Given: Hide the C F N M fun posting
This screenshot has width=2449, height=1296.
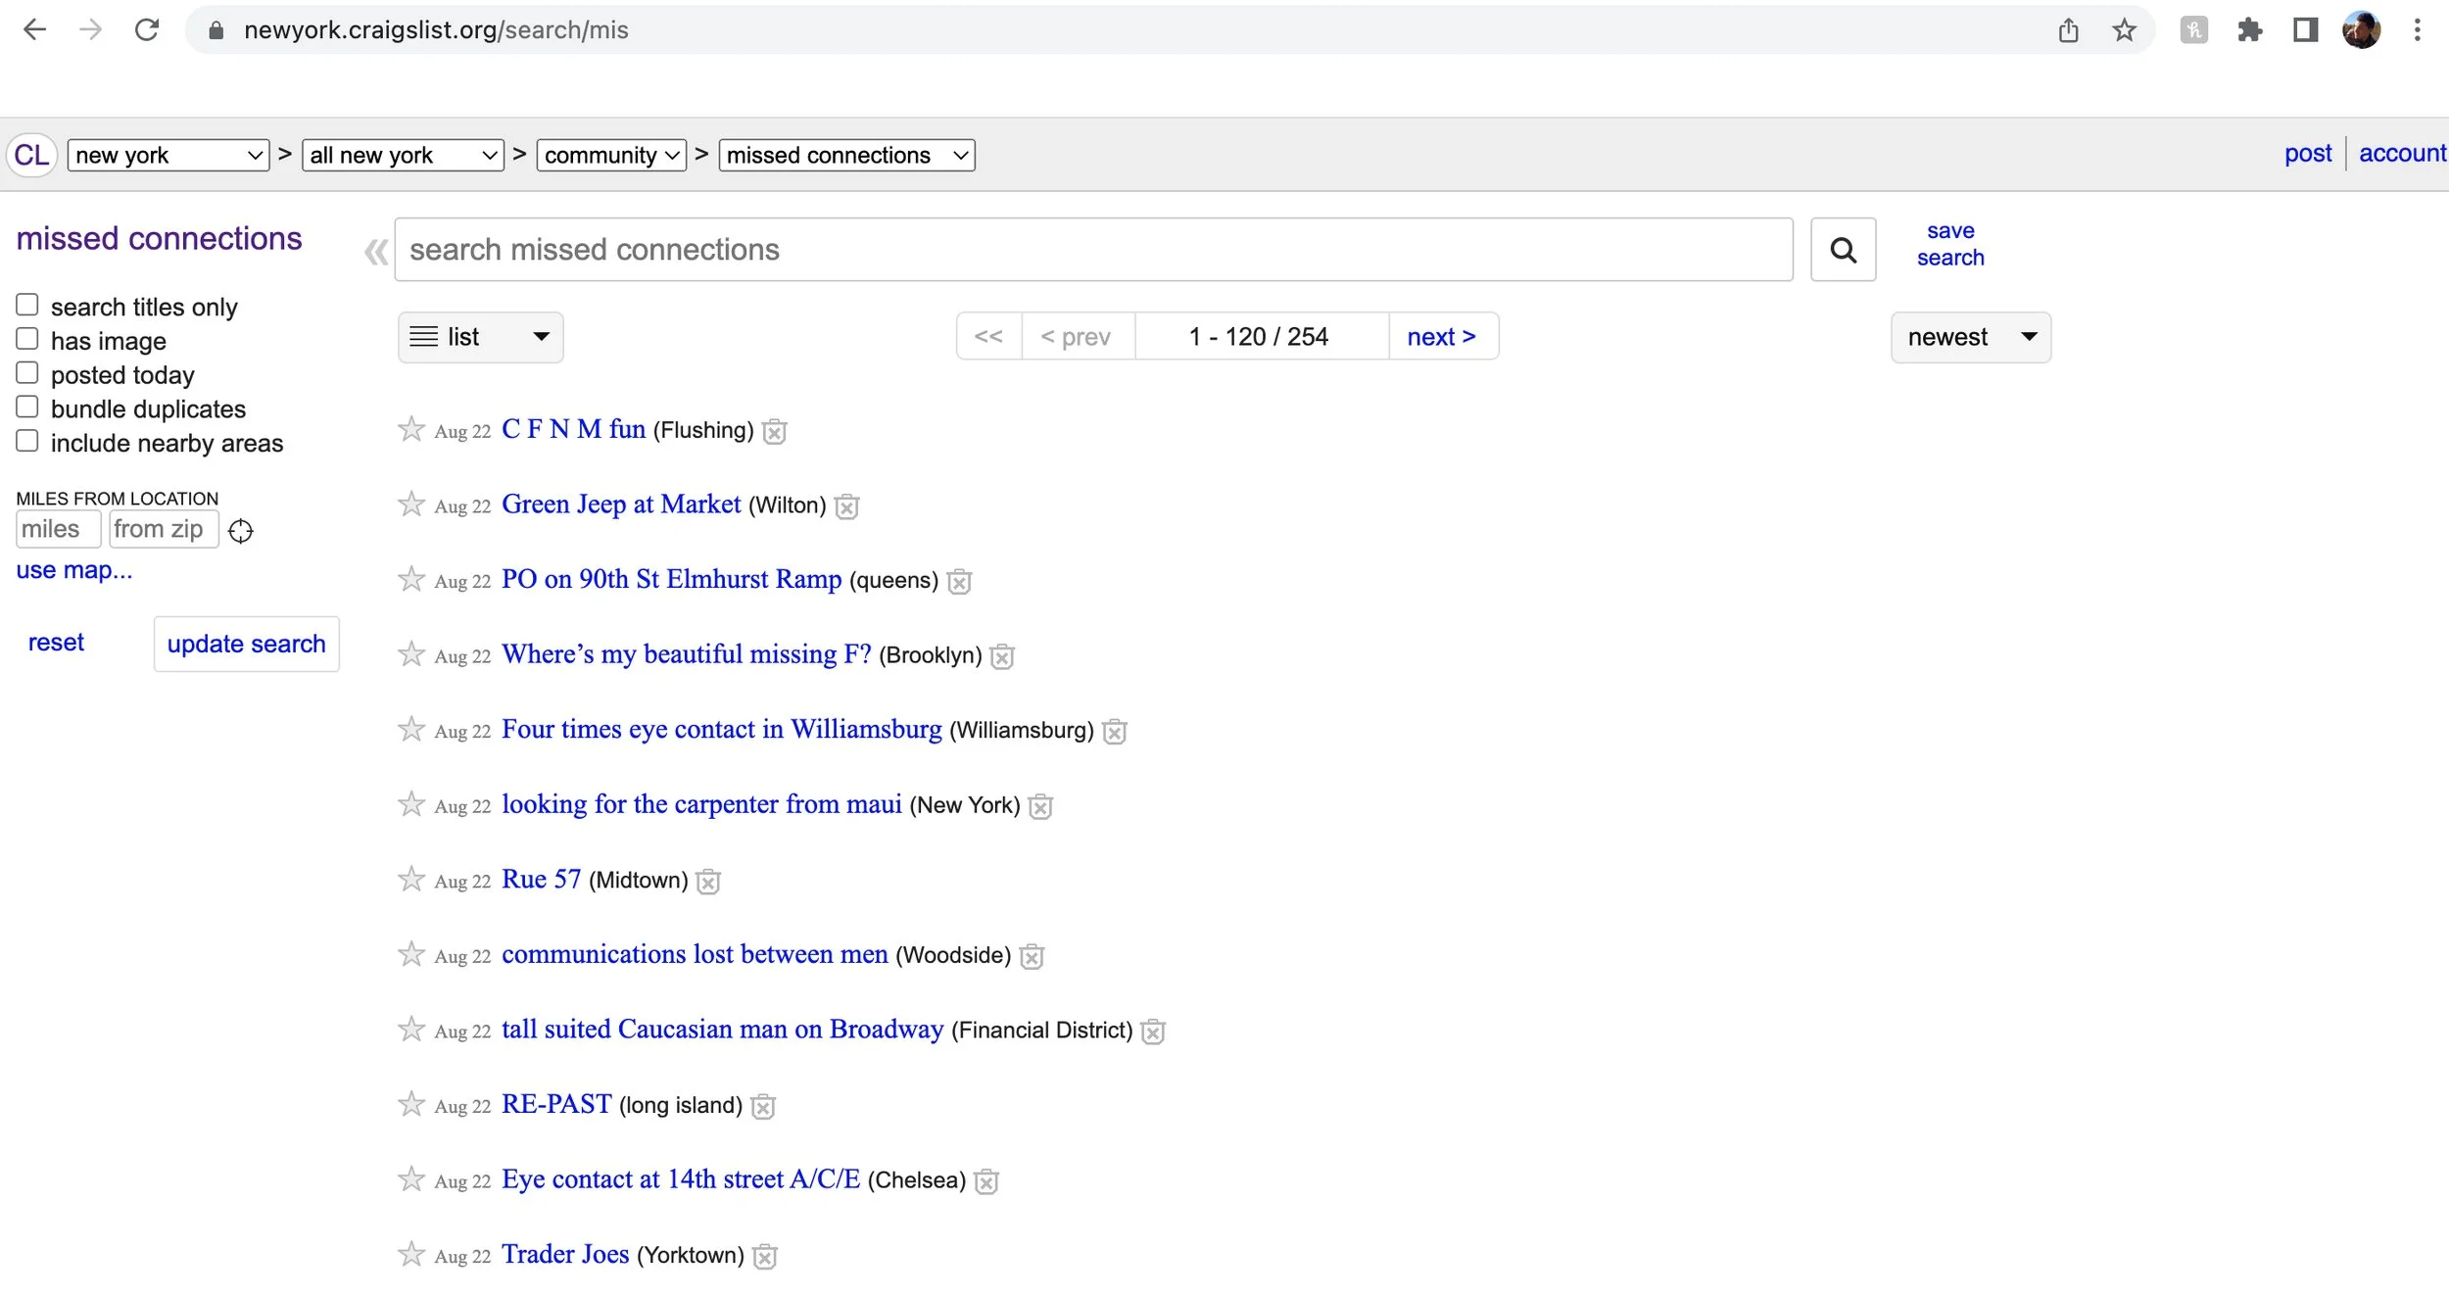Looking at the screenshot, I should [x=775, y=431].
